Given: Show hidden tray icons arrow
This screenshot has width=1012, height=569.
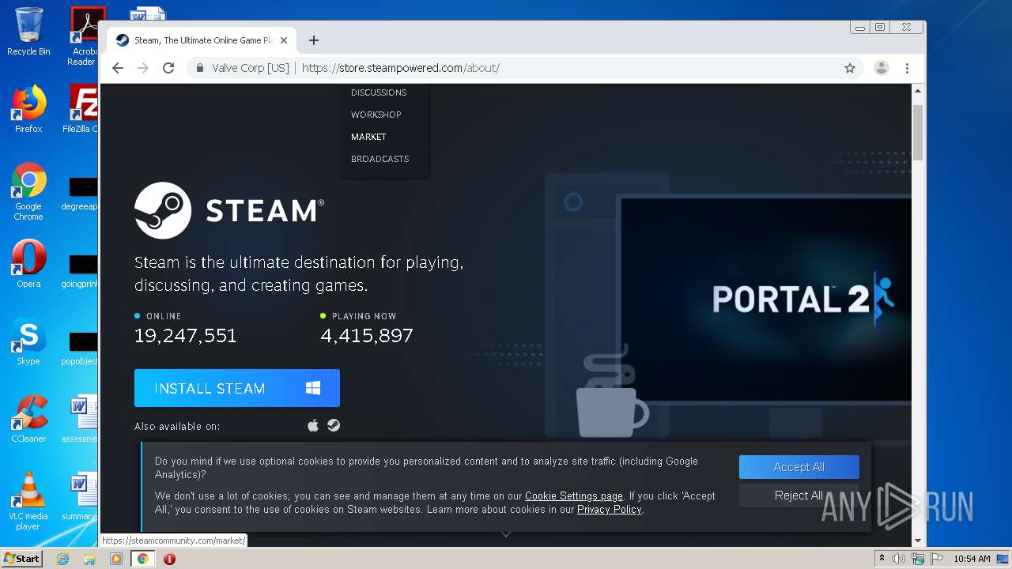Looking at the screenshot, I should pyautogui.click(x=882, y=559).
